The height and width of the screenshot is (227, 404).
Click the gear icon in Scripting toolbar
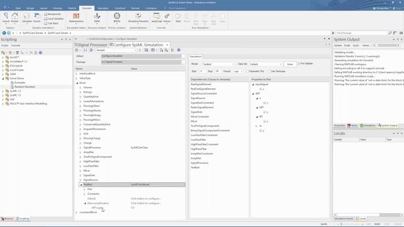coord(40,52)
